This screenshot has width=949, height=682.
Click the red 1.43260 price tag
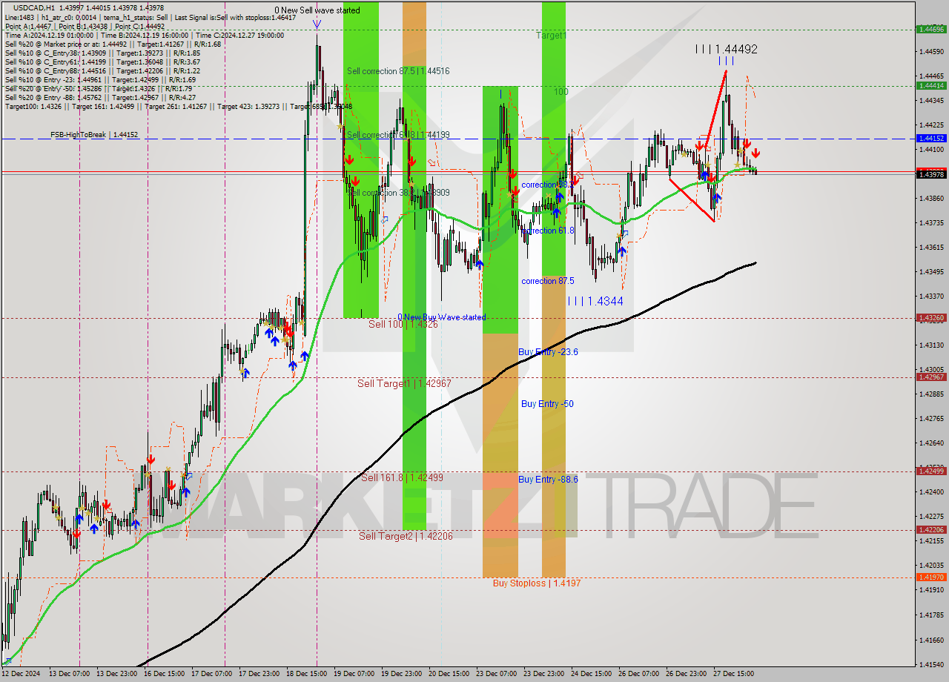click(x=931, y=318)
